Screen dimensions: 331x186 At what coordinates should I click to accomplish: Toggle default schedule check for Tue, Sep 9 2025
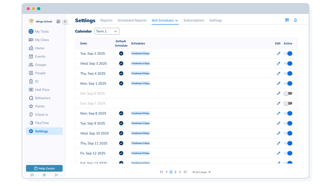point(121,123)
